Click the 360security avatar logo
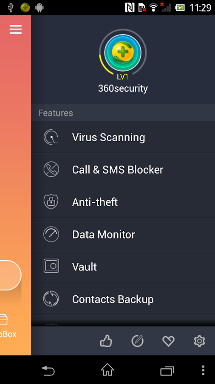Image resolution: width=215 pixels, height=384 pixels. tap(123, 52)
